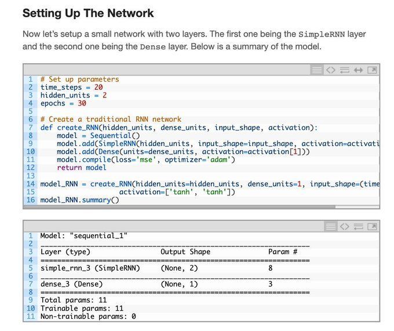Click the 'Model: "sequential_1"' output line
394x331 pixels.
84,236
